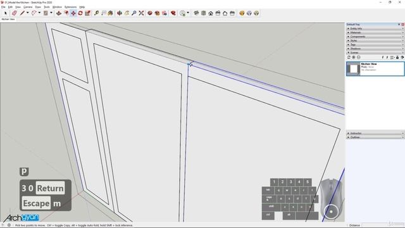The width and height of the screenshot is (405, 228).
Task: Open the Camera menu
Action: [x=28, y=7]
